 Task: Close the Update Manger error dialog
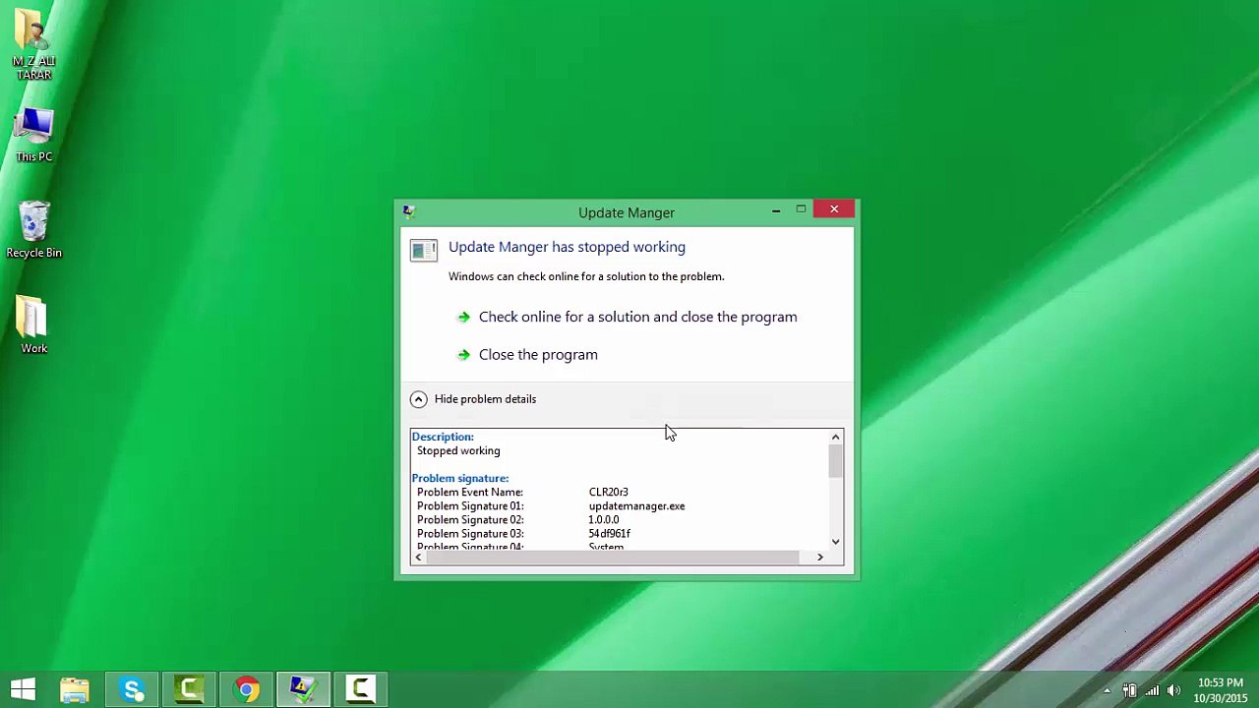pos(834,209)
